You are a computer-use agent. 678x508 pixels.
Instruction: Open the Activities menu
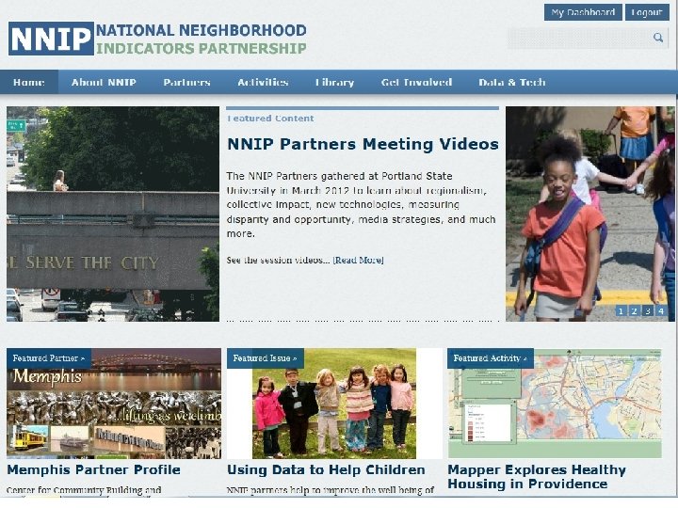(x=263, y=82)
